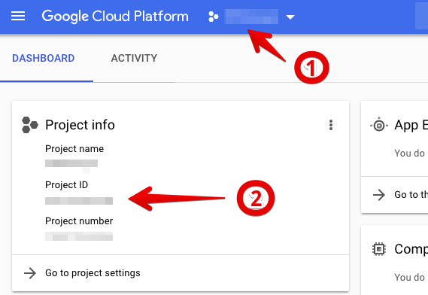
Task: Click the arrow beside project settings
Action: click(x=30, y=273)
